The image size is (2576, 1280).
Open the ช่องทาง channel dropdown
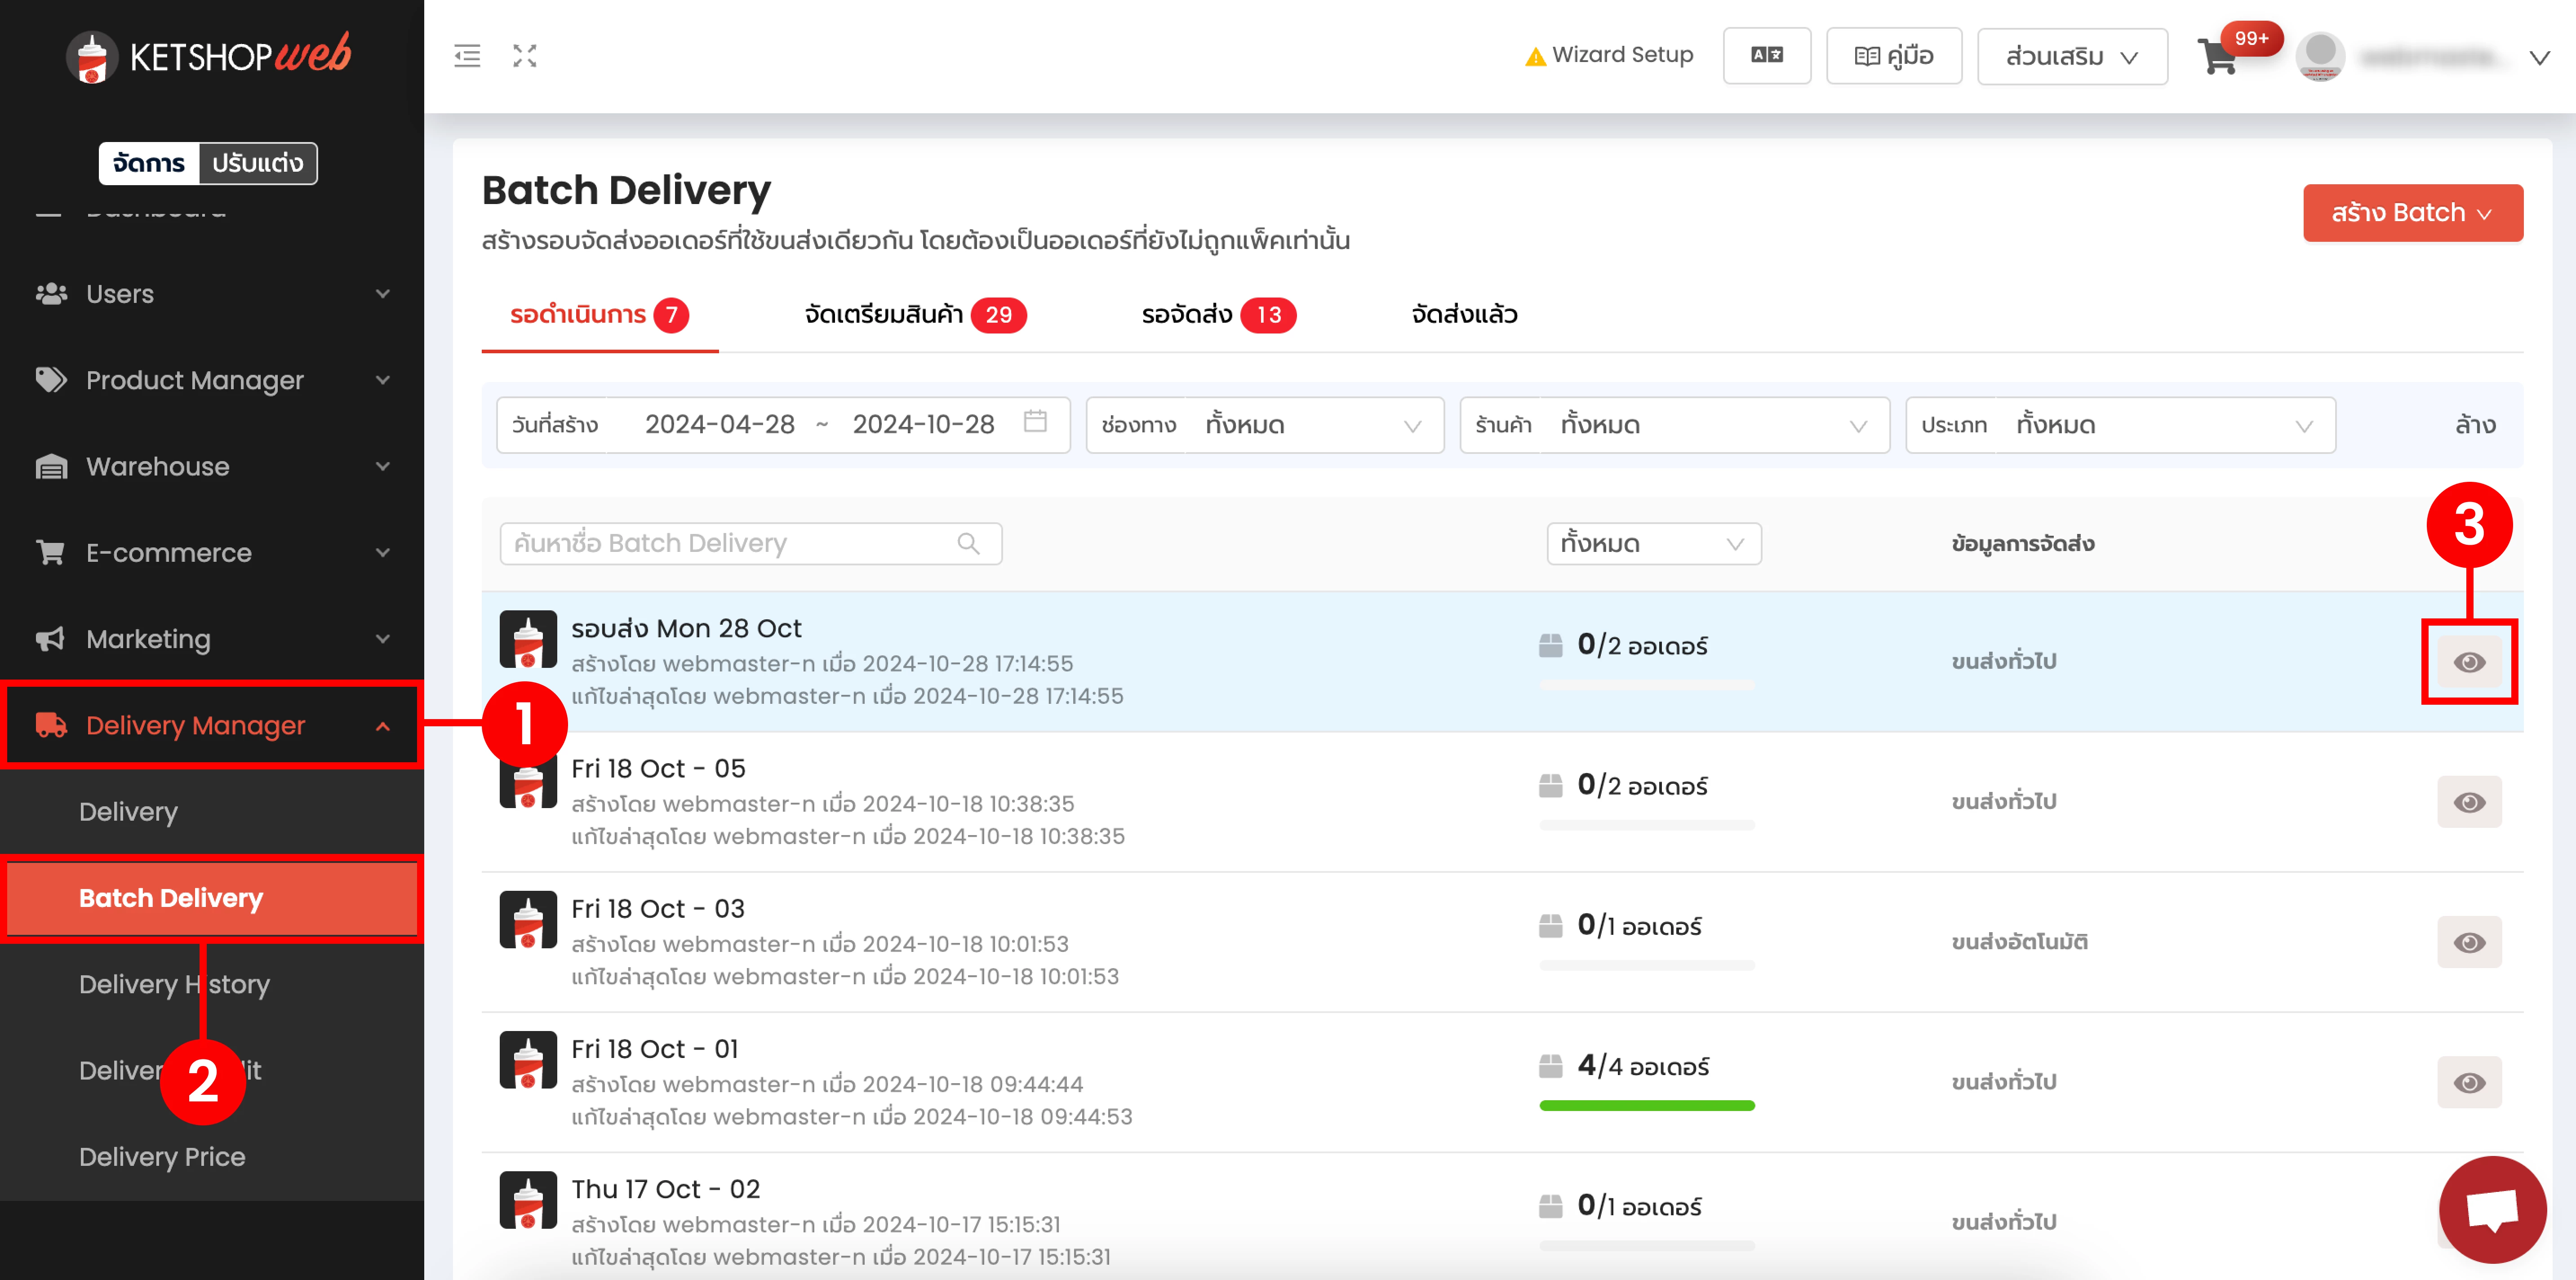click(x=1264, y=425)
